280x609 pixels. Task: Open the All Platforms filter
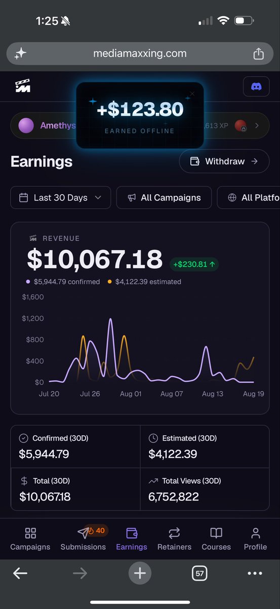click(x=249, y=197)
